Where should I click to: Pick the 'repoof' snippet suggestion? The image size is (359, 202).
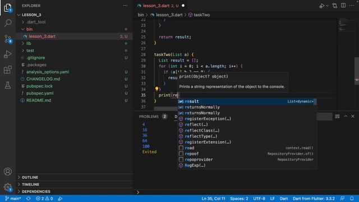[247, 154]
